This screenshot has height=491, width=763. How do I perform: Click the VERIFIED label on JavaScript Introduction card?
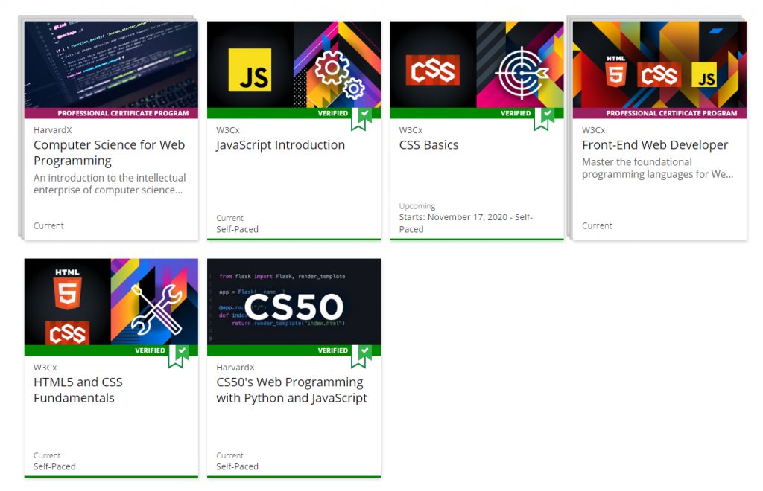pyautogui.click(x=333, y=113)
